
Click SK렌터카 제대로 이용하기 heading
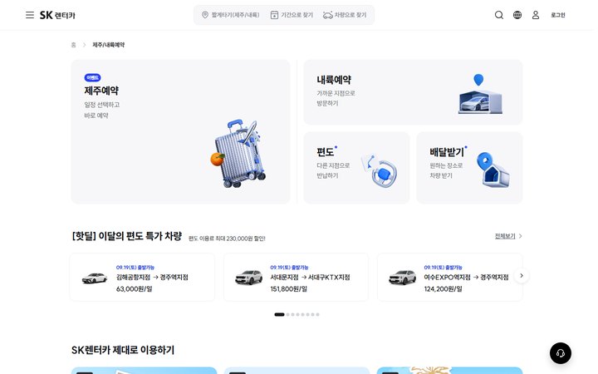coord(123,350)
